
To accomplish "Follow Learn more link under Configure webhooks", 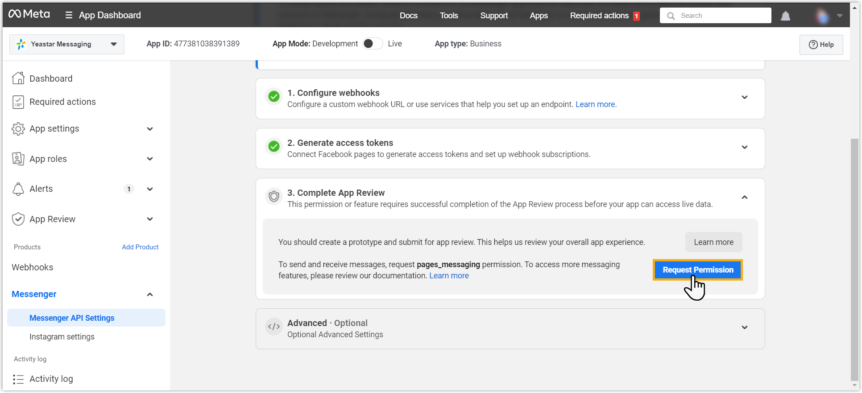I will pos(595,104).
